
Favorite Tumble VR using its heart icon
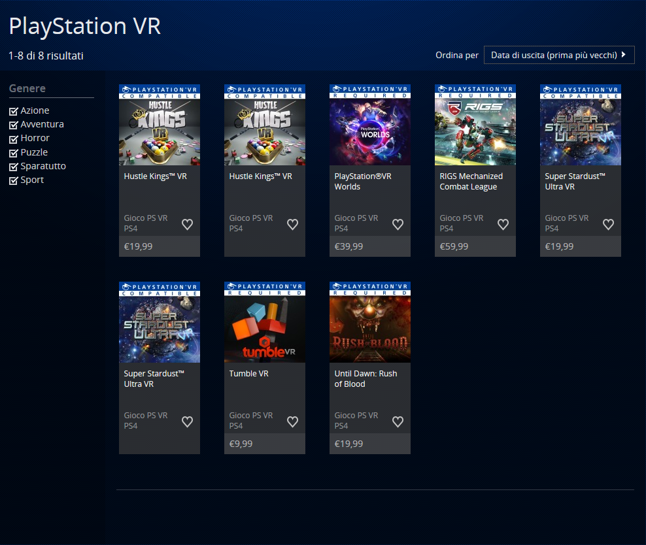coord(292,421)
